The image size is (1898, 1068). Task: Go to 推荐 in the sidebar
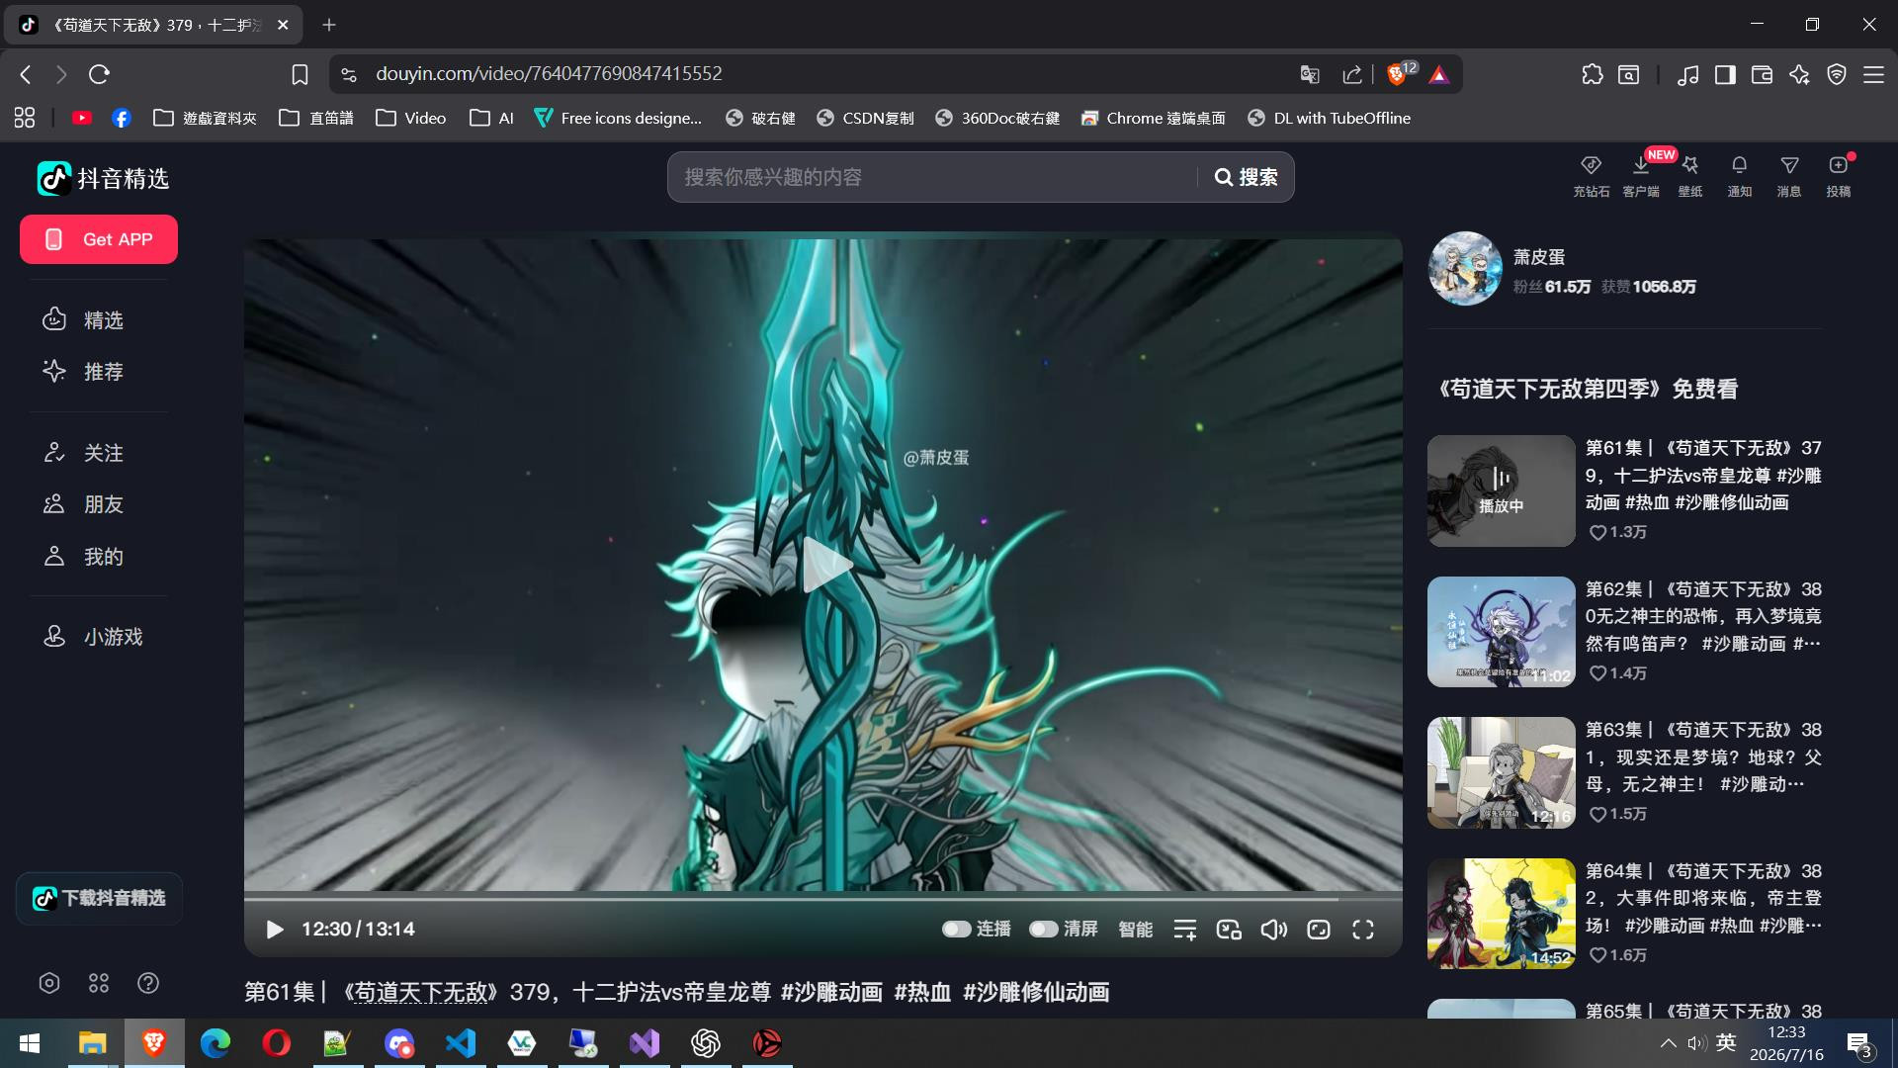click(x=99, y=371)
